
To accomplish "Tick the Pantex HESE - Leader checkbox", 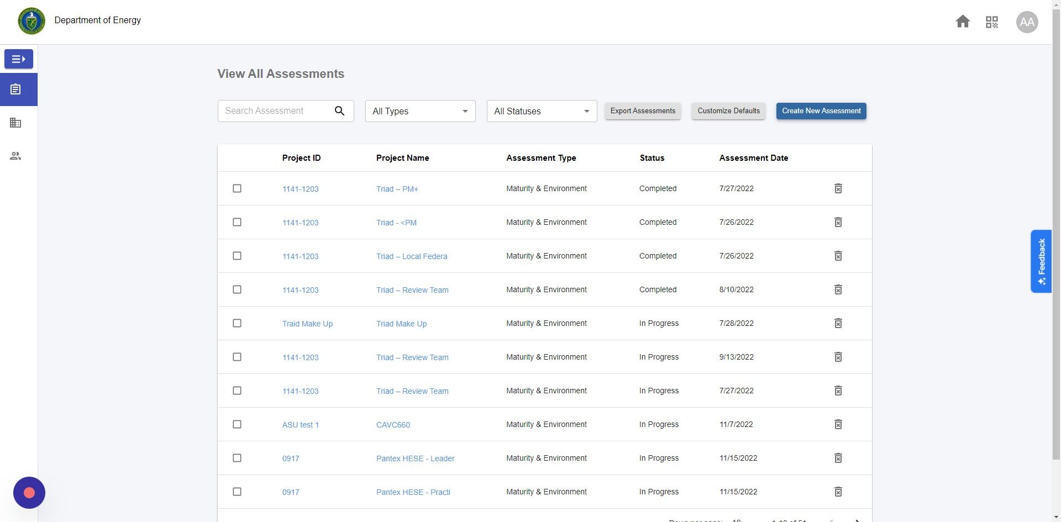I will [x=237, y=458].
